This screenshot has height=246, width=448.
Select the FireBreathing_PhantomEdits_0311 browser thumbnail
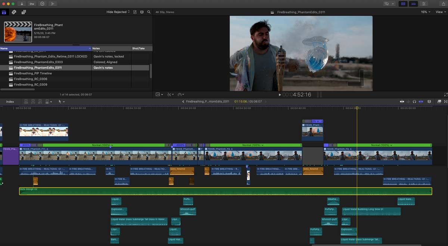(18, 32)
